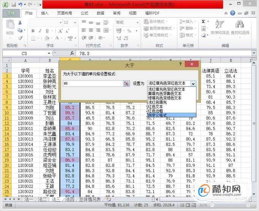Click the text orientation icon

pos(101,38)
